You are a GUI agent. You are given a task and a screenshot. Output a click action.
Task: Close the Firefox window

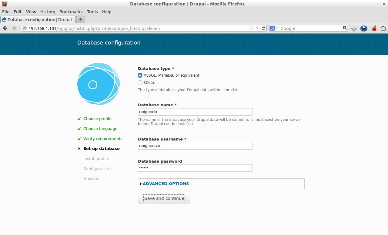pyautogui.click(x=383, y=4)
